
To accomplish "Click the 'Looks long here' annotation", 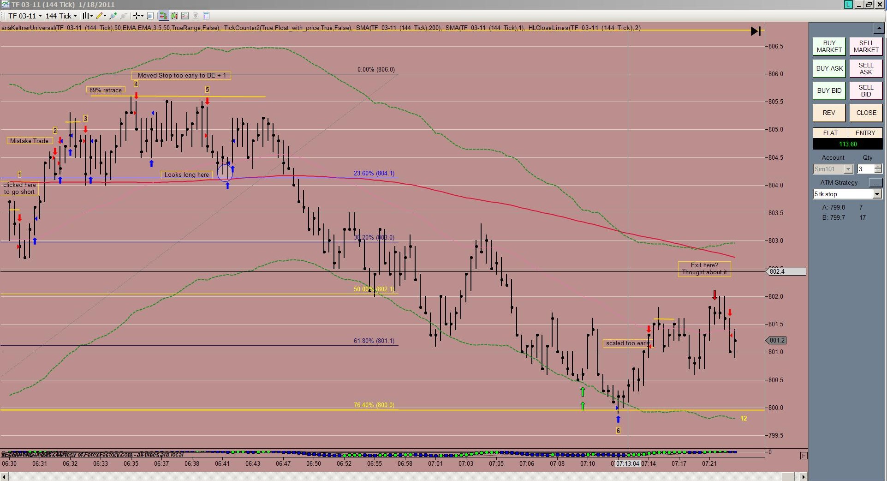I will [x=187, y=174].
